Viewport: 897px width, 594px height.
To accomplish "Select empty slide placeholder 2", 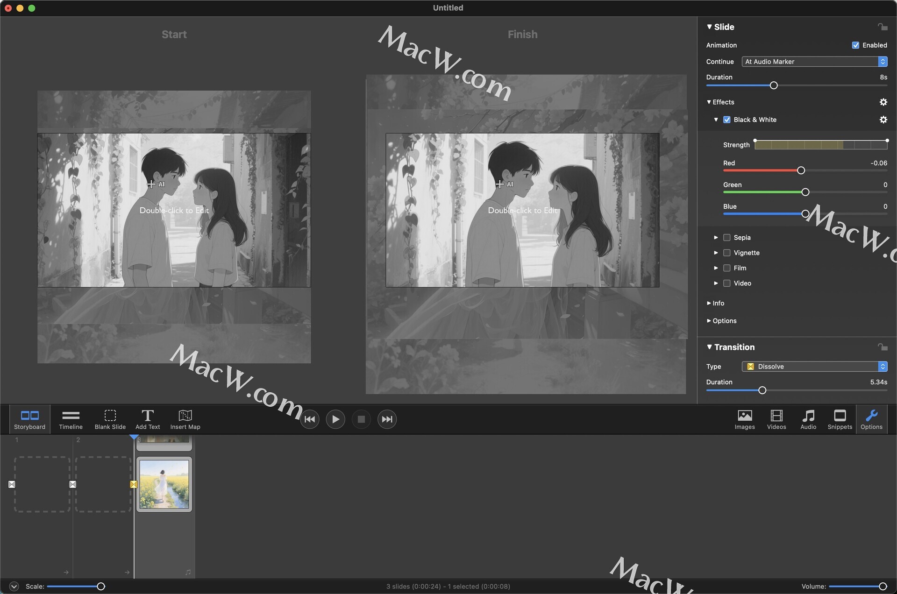I will point(103,484).
